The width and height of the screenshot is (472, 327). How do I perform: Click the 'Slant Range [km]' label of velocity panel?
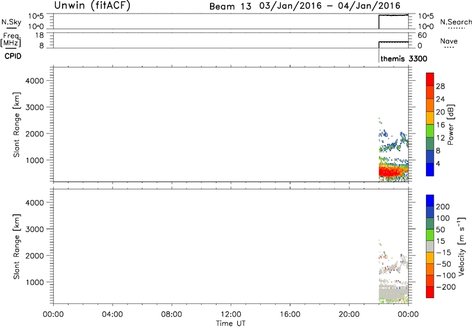click(x=17, y=247)
